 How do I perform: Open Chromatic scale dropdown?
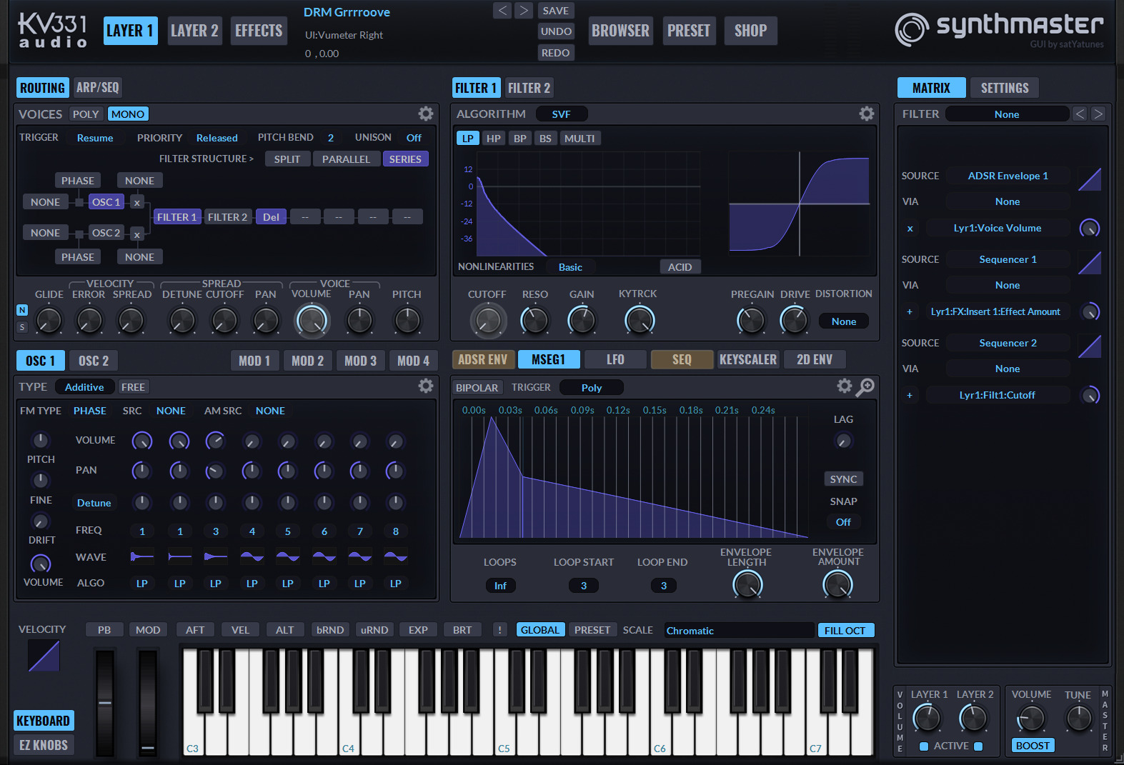click(x=739, y=630)
